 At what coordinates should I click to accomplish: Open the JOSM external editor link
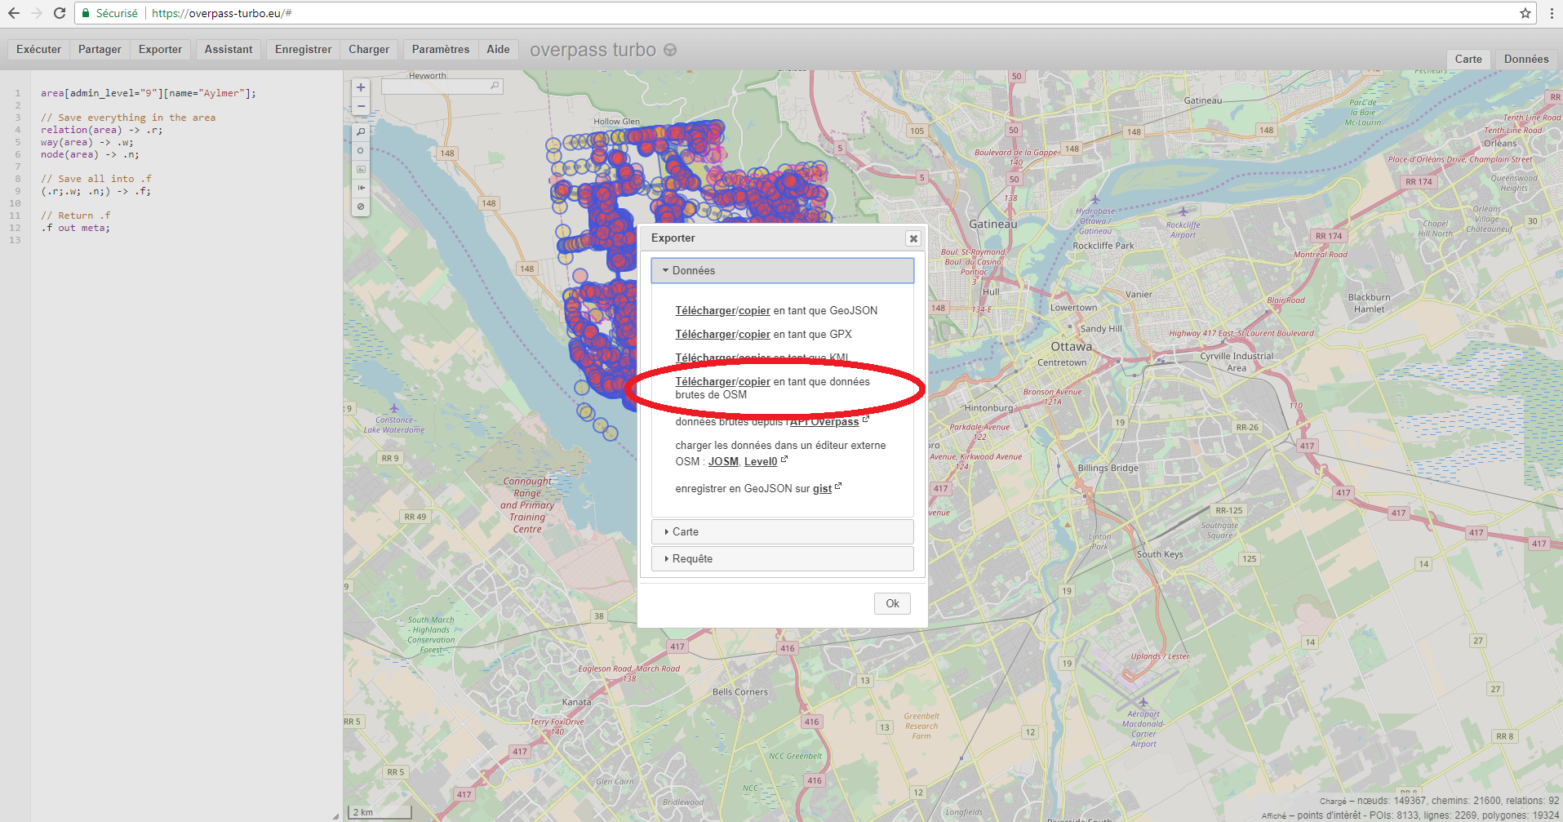pyautogui.click(x=723, y=461)
